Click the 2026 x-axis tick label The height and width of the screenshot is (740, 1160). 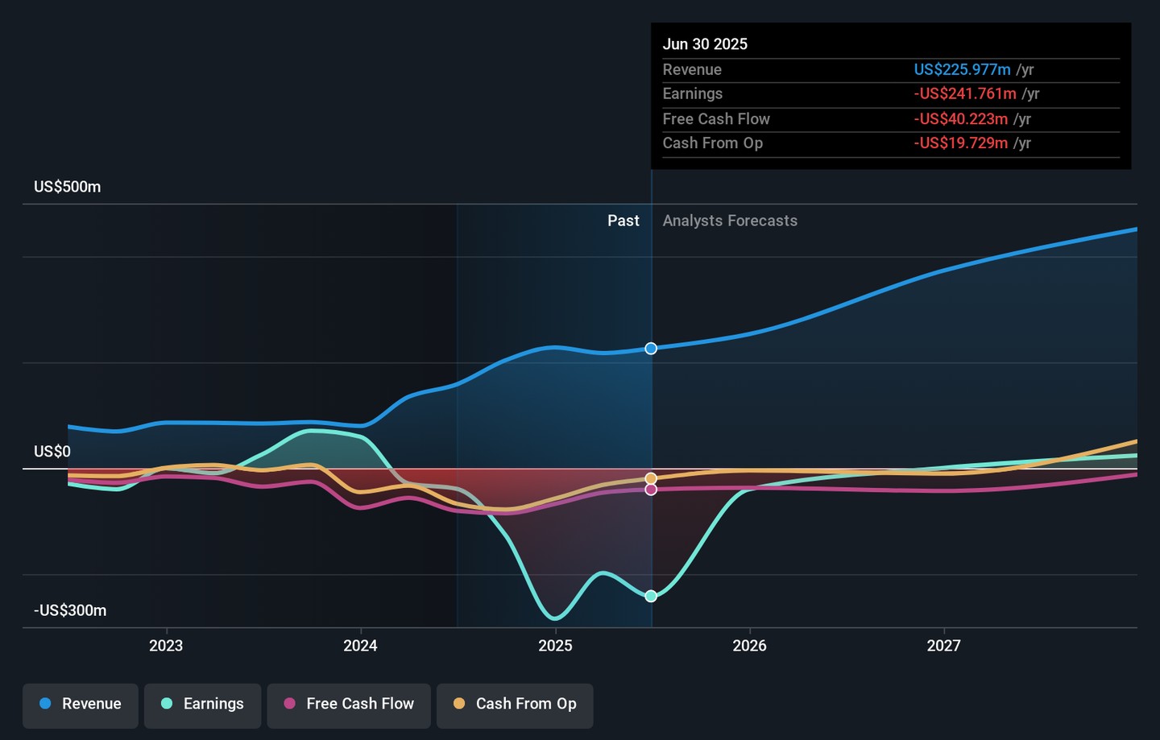pyautogui.click(x=749, y=646)
